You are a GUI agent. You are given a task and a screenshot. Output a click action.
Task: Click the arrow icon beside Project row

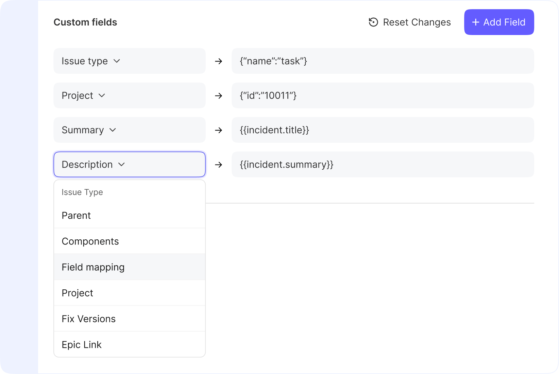click(x=219, y=96)
